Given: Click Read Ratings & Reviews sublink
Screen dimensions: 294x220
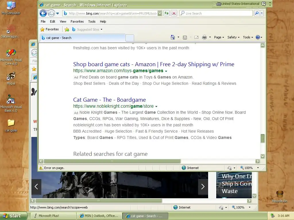Looking at the screenshot, I should (x=214, y=83).
